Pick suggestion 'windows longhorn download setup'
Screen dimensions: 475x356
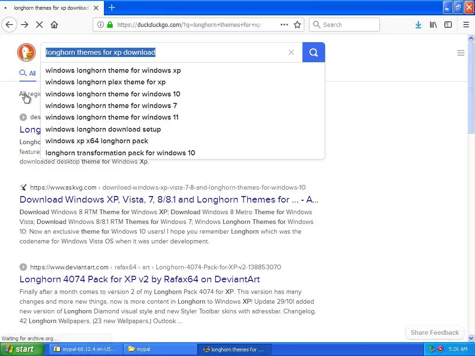[183, 129]
